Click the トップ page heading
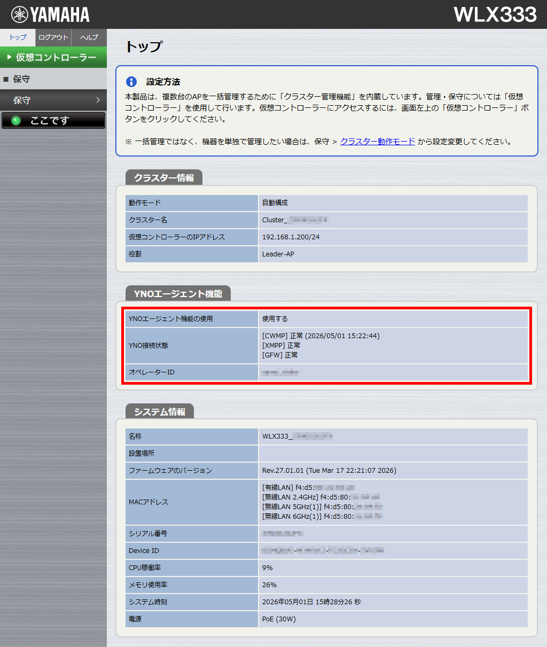This screenshot has height=647, width=547. (144, 46)
